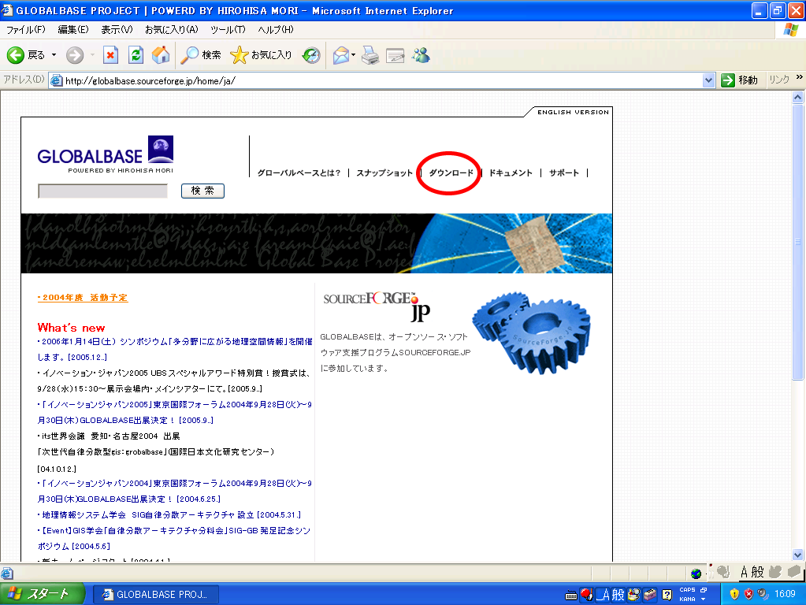Expand the Mail button dropdown arrow
This screenshot has height=605, width=806.
point(354,55)
